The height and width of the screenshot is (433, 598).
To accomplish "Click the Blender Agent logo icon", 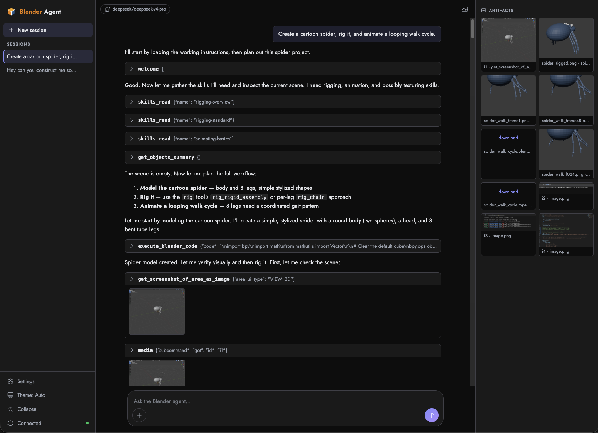I will click(x=11, y=12).
